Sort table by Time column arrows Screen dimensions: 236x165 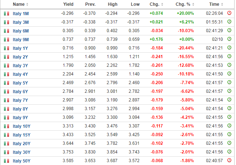[222, 4]
